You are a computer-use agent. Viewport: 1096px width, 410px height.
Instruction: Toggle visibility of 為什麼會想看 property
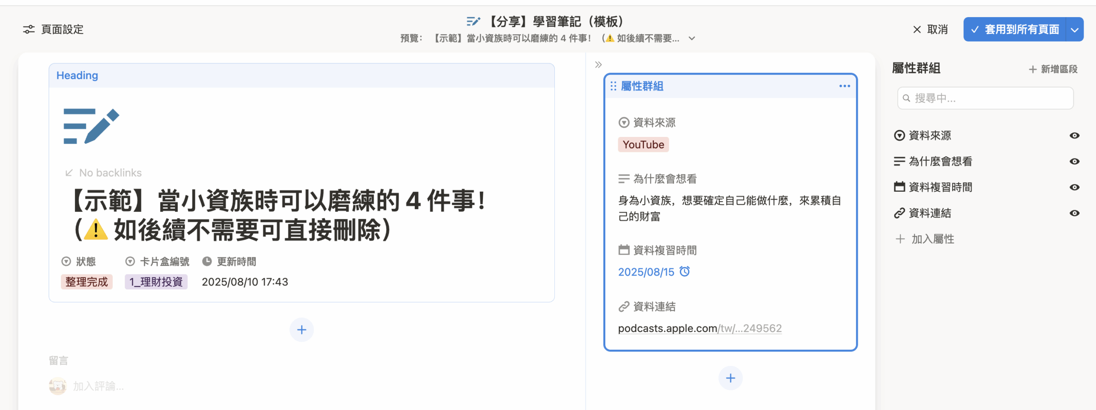pos(1074,161)
